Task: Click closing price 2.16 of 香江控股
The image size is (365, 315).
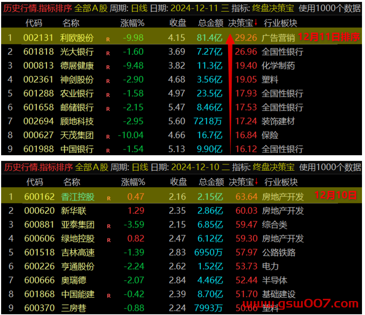Action: (177, 197)
